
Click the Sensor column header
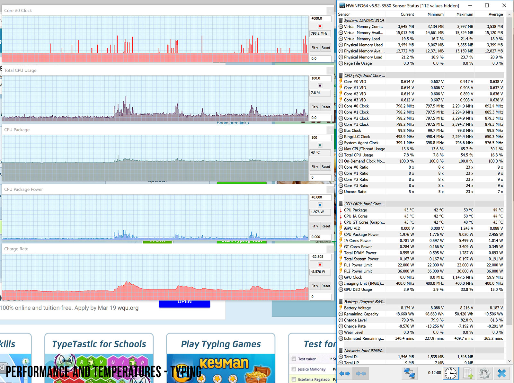(x=344, y=14)
